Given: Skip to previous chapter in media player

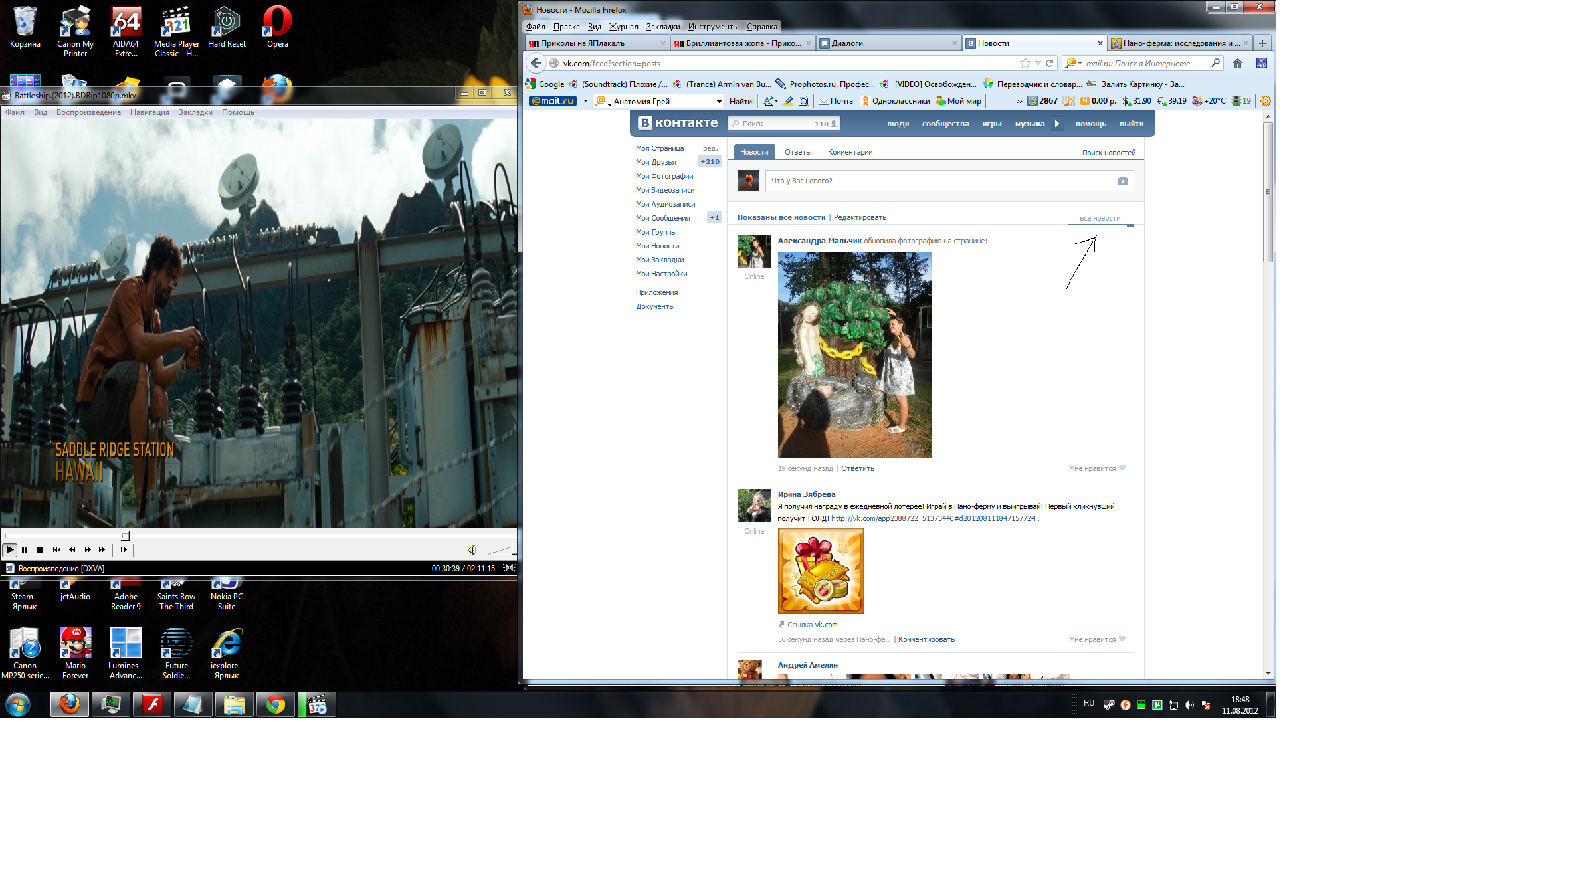Looking at the screenshot, I should point(56,549).
